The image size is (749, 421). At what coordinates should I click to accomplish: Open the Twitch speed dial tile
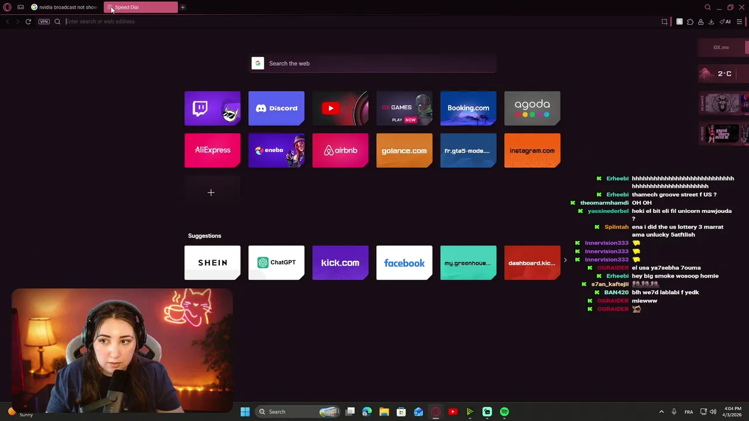tap(212, 108)
